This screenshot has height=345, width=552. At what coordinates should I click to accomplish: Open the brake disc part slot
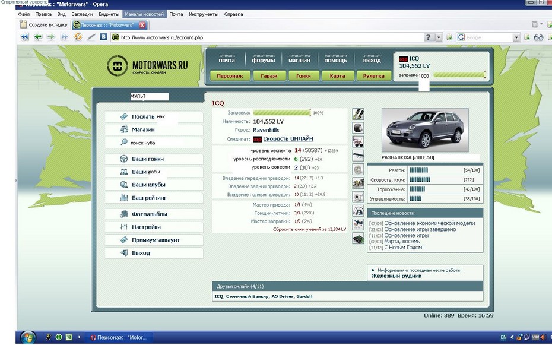[x=358, y=169]
